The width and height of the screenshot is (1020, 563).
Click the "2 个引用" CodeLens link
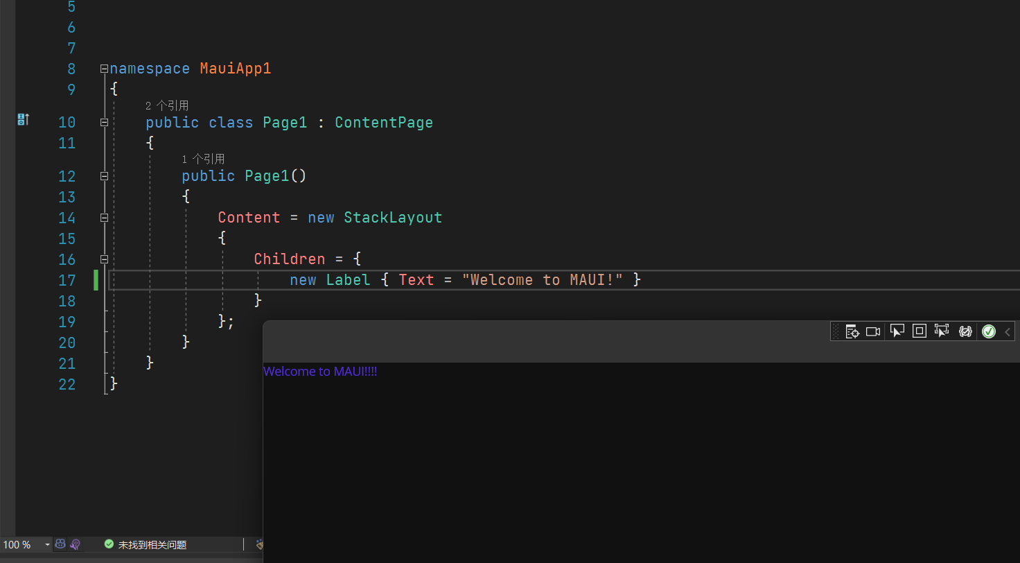click(x=167, y=105)
